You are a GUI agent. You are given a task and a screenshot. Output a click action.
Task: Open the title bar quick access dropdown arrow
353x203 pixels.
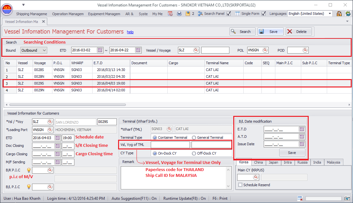point(23,5)
